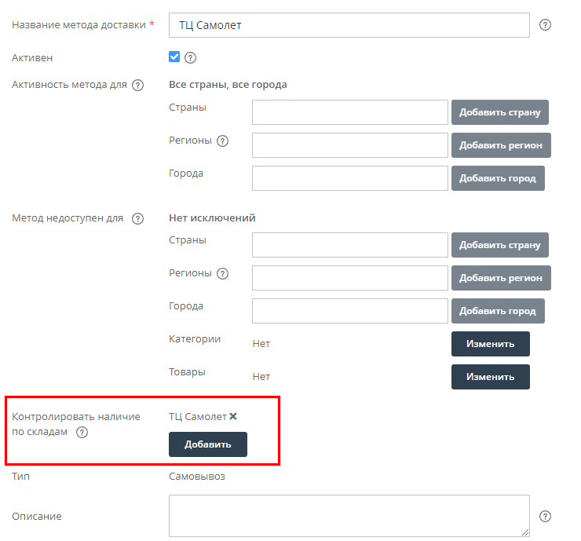Click help icon beside the Активен checkbox
Viewport: 581px width, 541px height.
point(190,57)
